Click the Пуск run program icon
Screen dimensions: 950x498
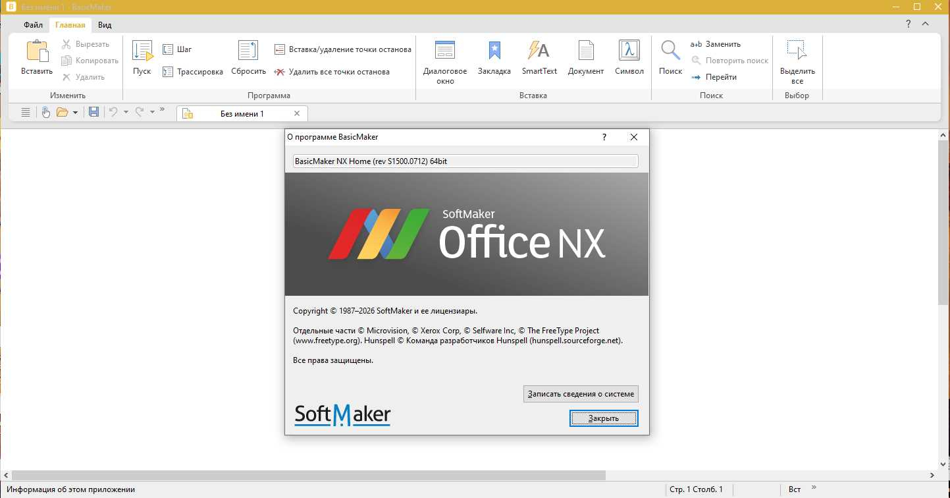click(x=142, y=51)
